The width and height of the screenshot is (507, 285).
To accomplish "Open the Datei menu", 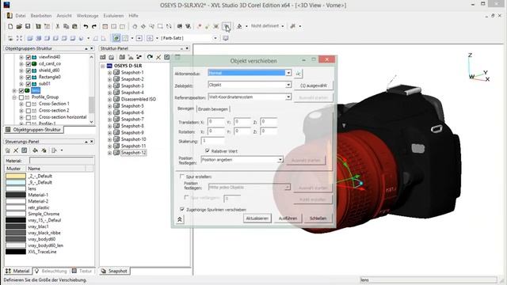I will click(x=21, y=16).
